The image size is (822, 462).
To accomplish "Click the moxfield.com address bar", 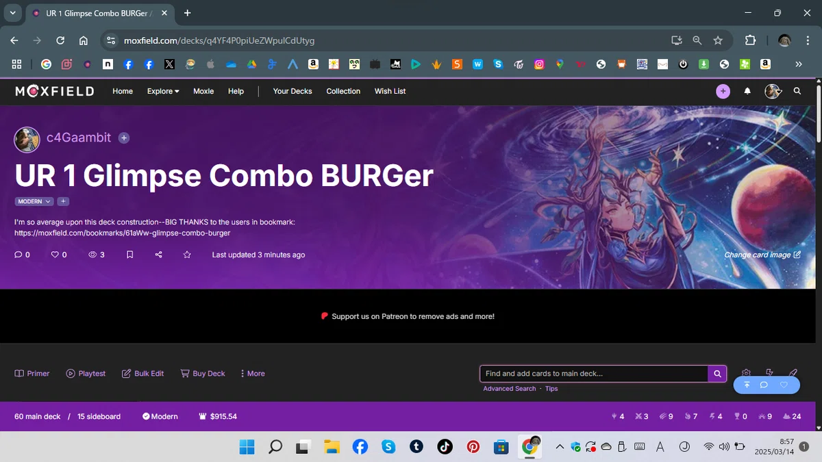I will point(384,40).
